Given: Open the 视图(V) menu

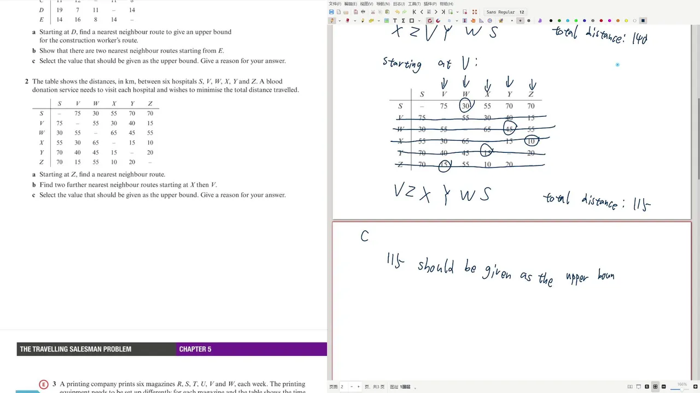Looking at the screenshot, I should pyautogui.click(x=366, y=4).
